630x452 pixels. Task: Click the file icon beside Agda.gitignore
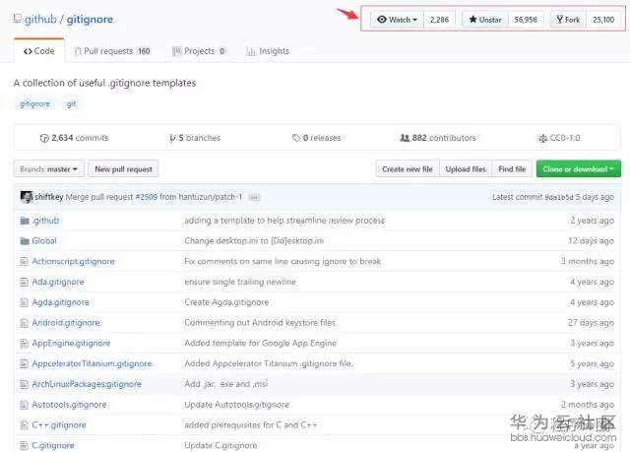click(24, 302)
